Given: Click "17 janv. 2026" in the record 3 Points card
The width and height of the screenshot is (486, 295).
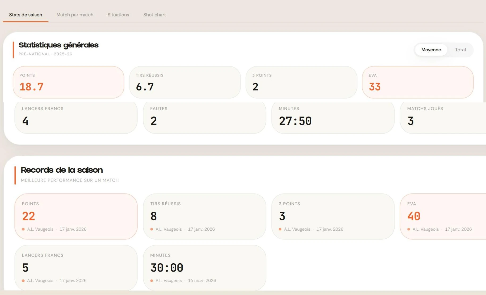Looking at the screenshot, I should click(x=330, y=229).
